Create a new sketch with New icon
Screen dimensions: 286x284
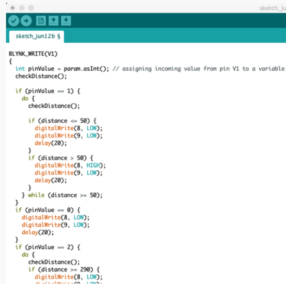(41, 20)
